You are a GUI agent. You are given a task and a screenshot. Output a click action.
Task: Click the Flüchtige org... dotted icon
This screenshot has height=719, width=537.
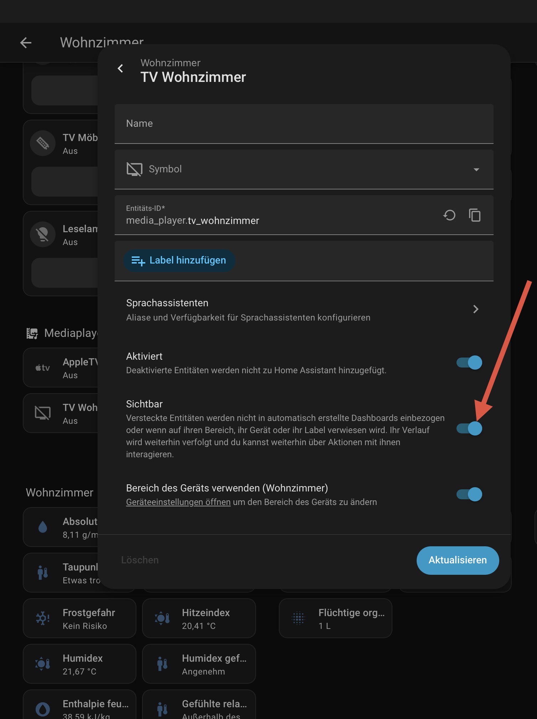click(x=298, y=618)
